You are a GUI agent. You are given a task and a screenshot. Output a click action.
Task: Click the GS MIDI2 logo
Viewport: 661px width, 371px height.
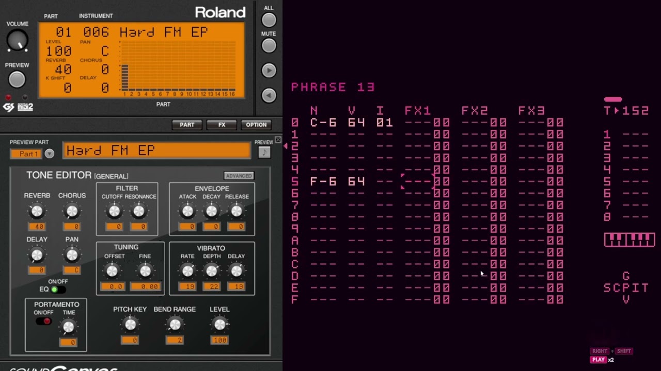(19, 107)
